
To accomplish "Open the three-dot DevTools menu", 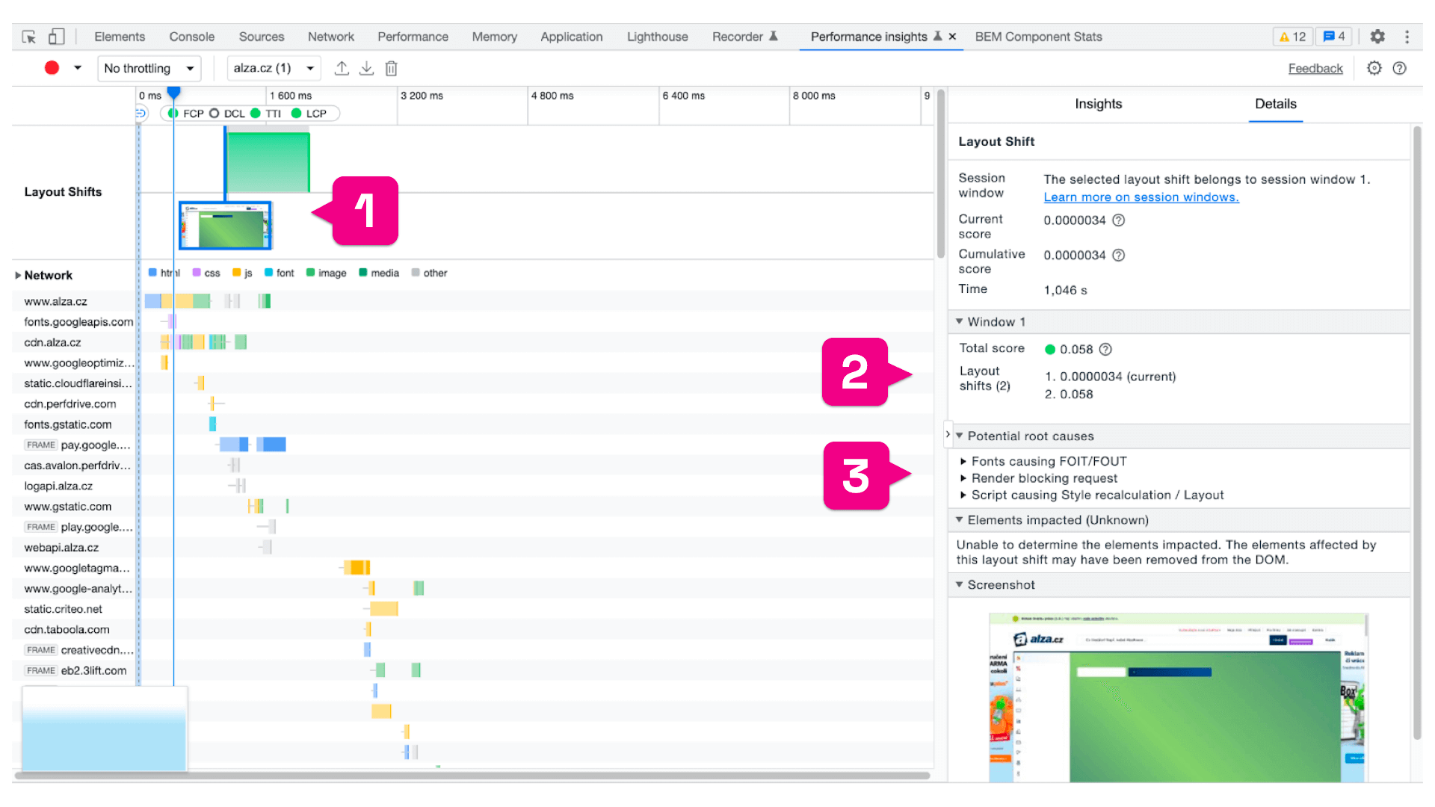I will 1408,36.
